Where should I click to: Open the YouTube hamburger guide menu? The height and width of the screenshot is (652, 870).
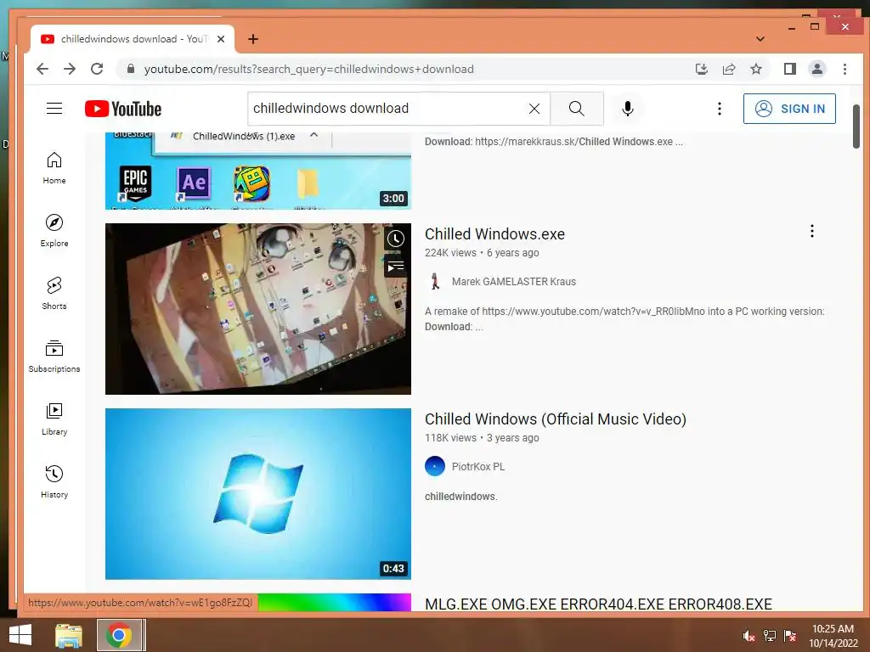(x=54, y=108)
